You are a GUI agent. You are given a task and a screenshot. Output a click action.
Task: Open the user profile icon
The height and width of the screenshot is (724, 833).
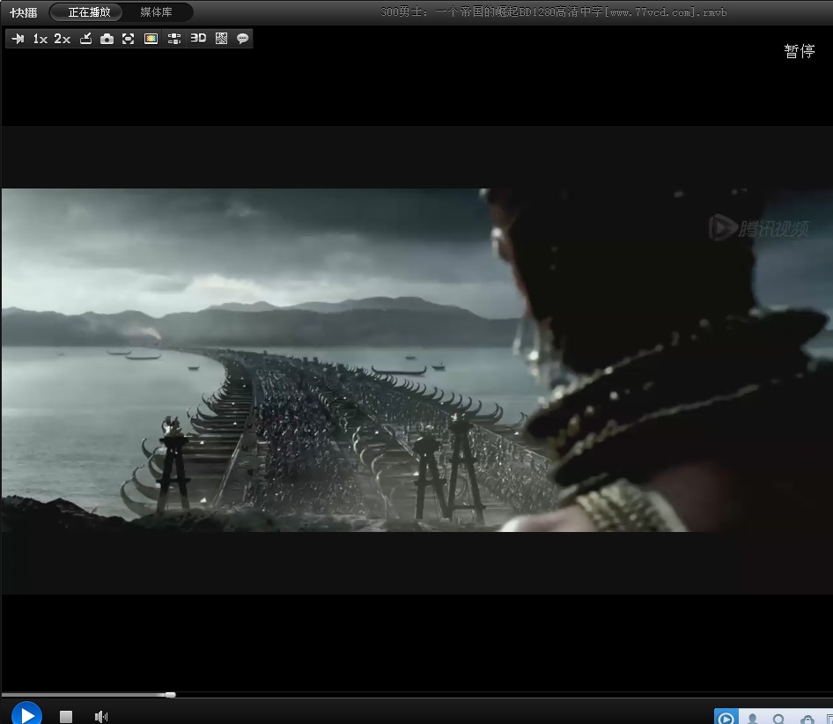[752, 718]
